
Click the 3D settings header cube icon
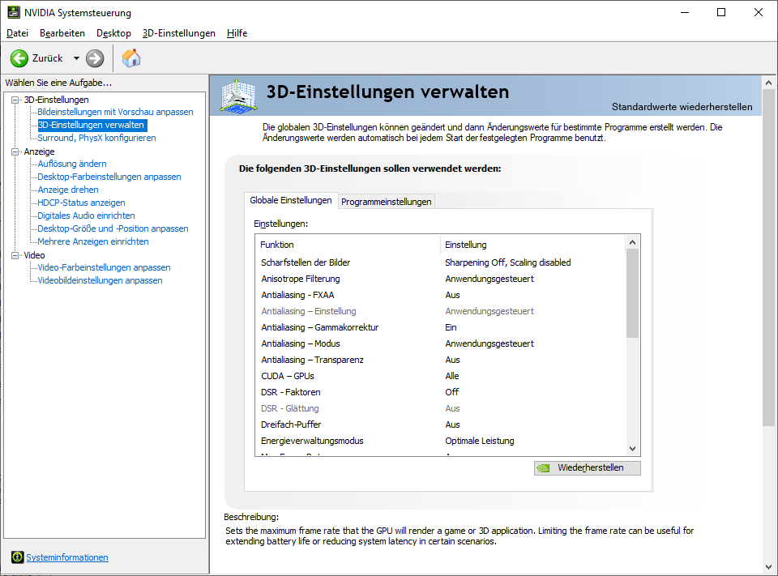pyautogui.click(x=238, y=96)
